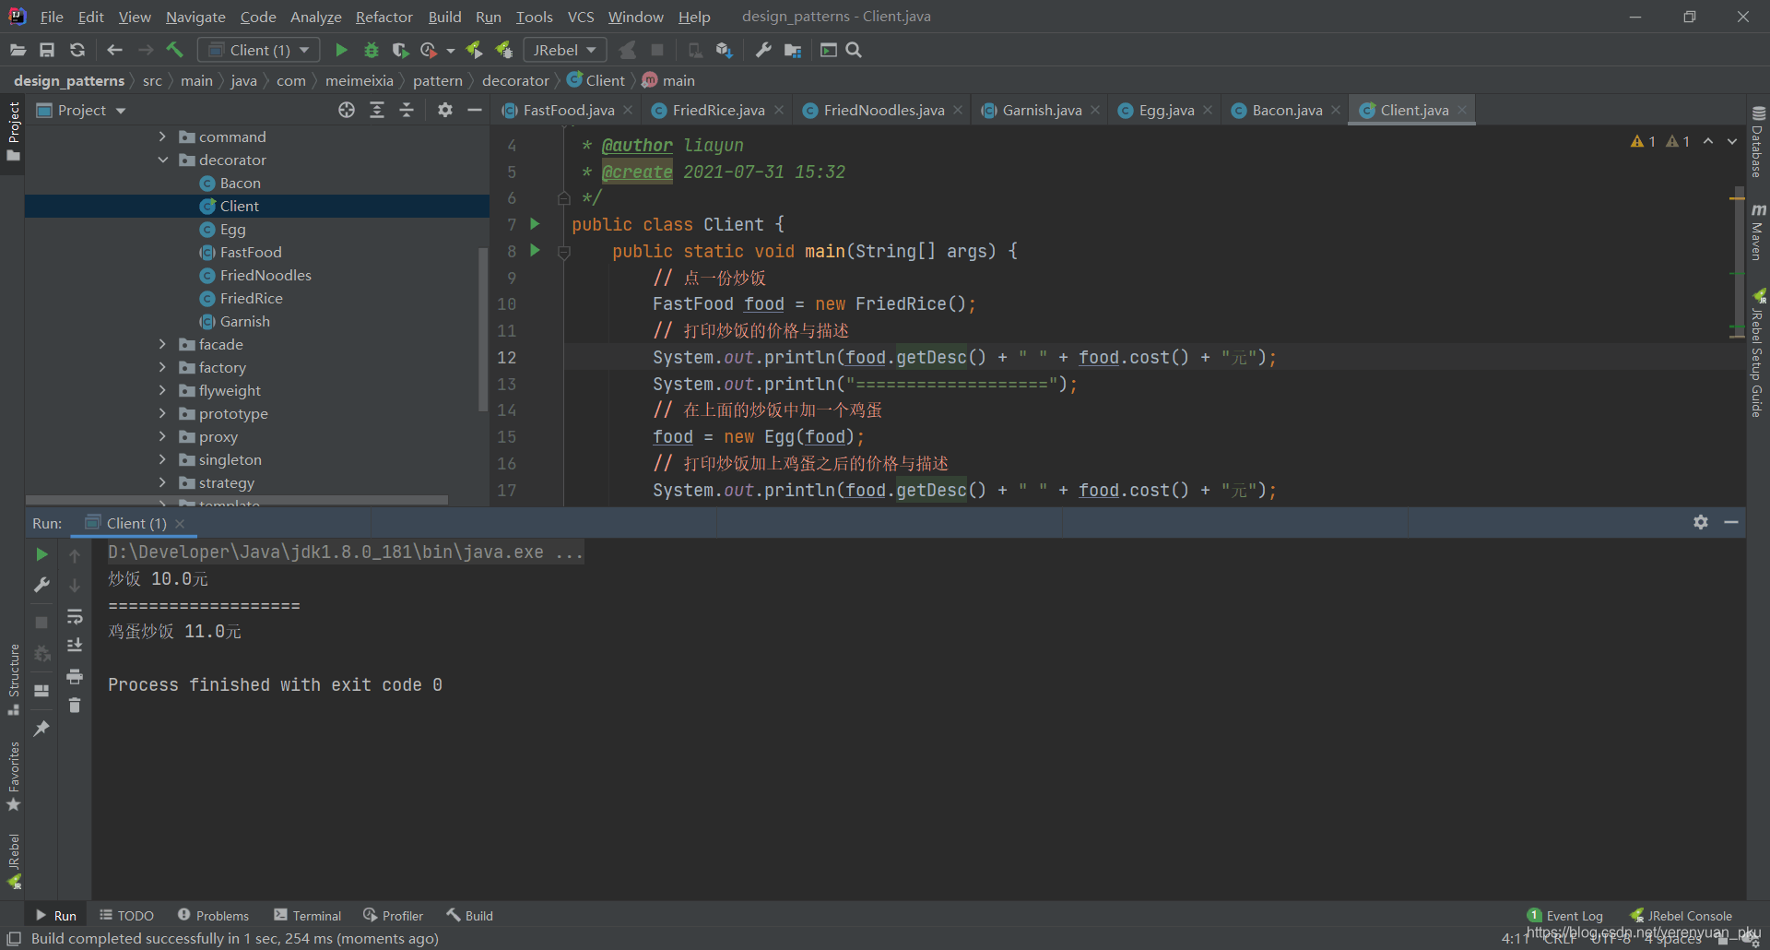This screenshot has width=1770, height=950.
Task: Open the Profiler tool window
Action: (394, 915)
